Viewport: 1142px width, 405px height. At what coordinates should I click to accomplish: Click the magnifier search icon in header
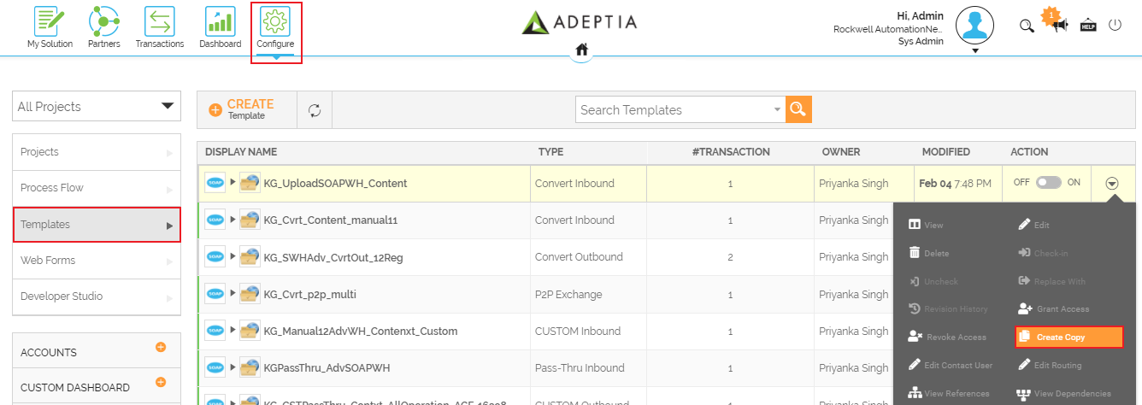(1027, 25)
